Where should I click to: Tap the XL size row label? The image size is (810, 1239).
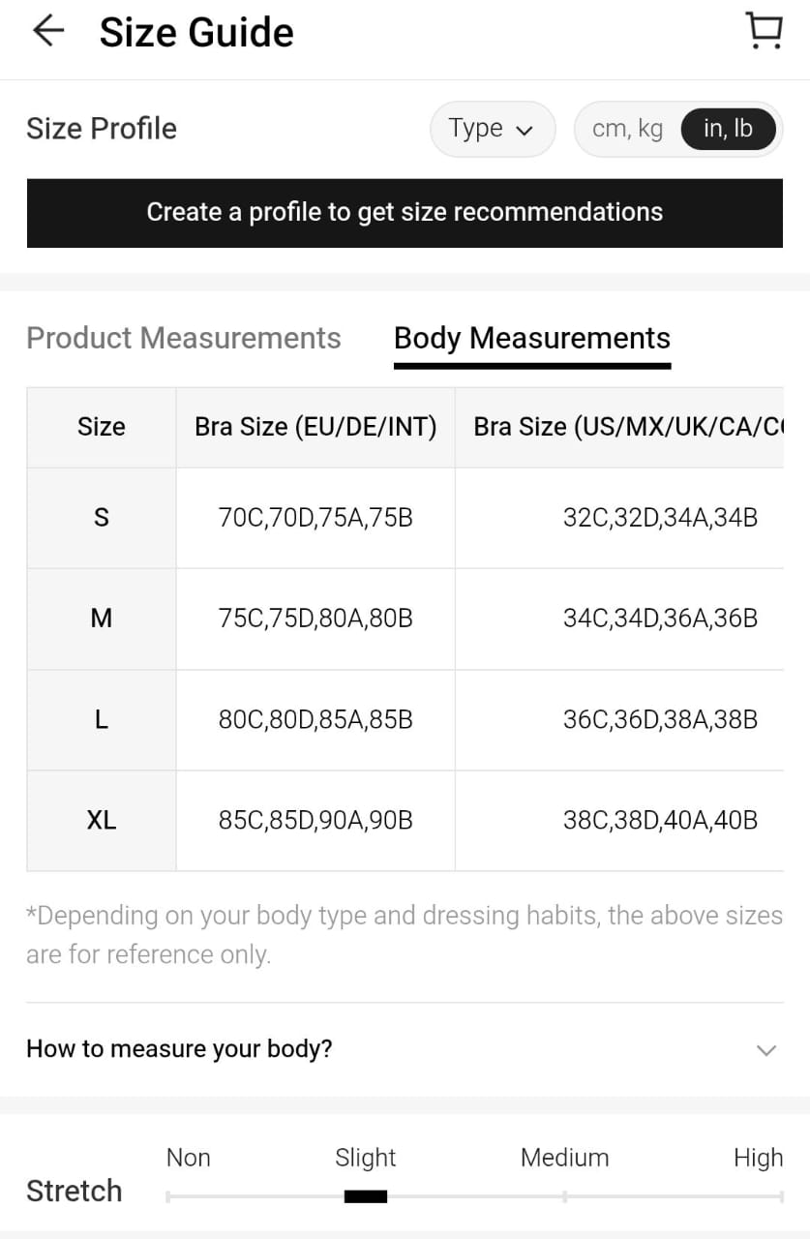[102, 821]
